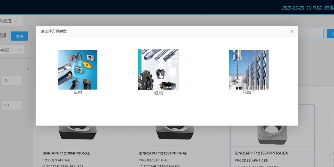
Task: Switch to the 件浏览 tab
Action: [6, 21]
